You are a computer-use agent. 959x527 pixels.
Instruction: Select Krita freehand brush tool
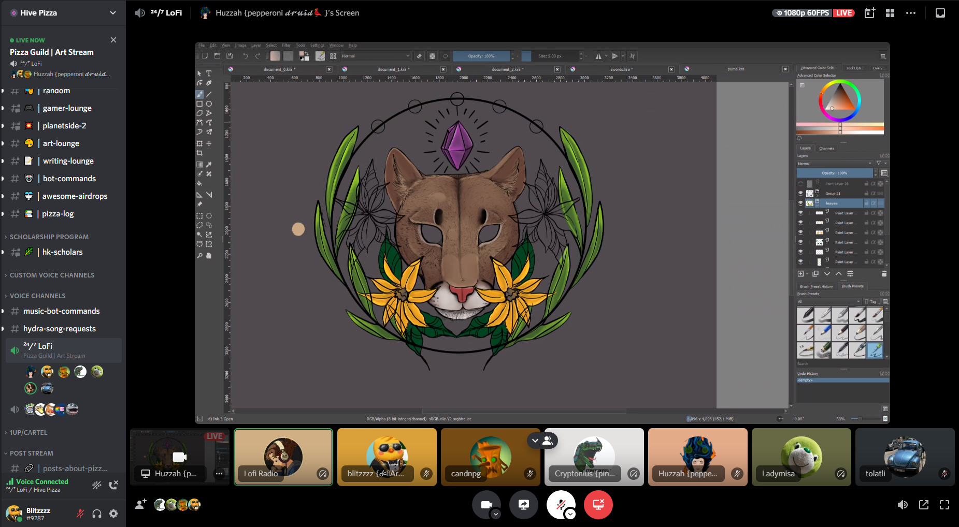point(199,94)
